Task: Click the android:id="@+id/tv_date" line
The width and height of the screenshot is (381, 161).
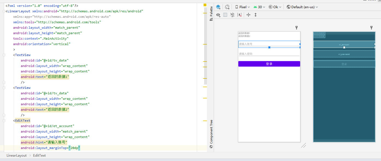Action: (x=45, y=60)
